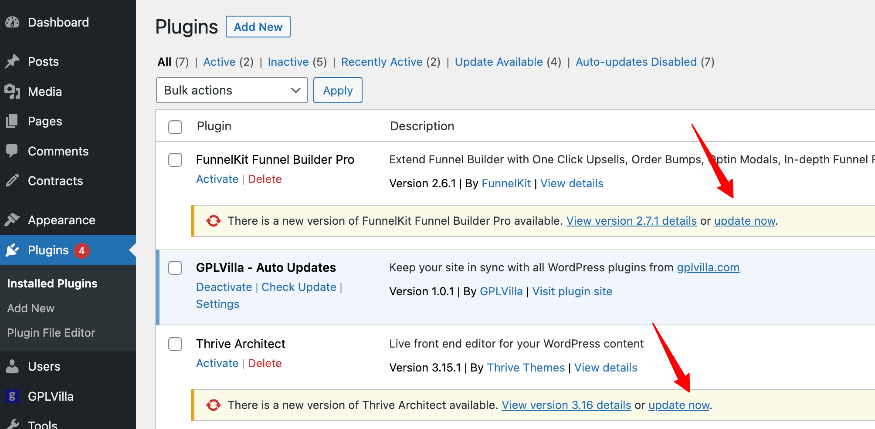Viewport: 875px width, 429px height.
Task: Click the Description column header
Action: point(422,126)
